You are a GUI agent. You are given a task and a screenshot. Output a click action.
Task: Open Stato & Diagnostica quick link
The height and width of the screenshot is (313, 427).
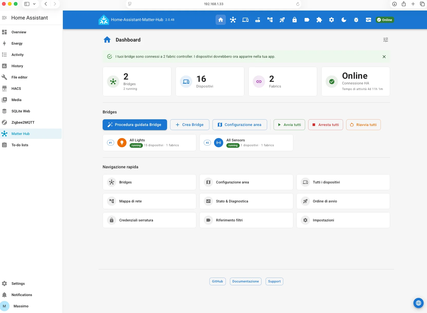(x=246, y=201)
